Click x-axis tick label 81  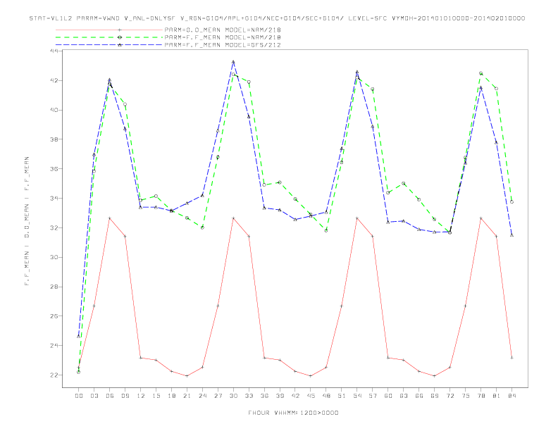coord(497,396)
